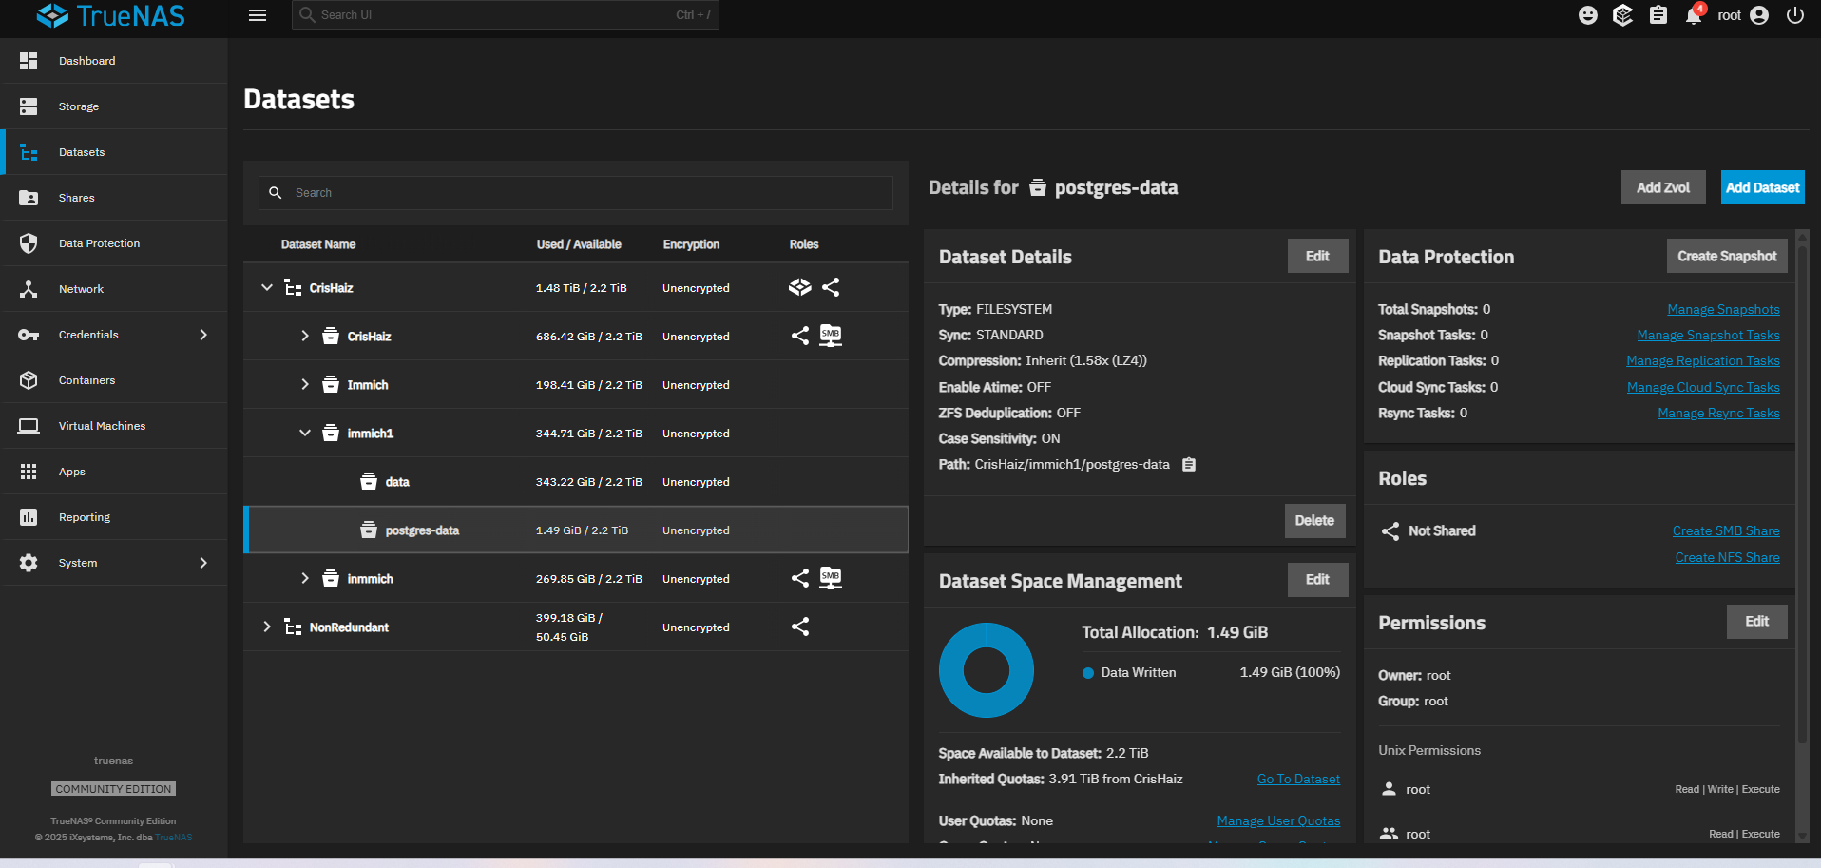Go to Virtual Machines page

(x=102, y=426)
